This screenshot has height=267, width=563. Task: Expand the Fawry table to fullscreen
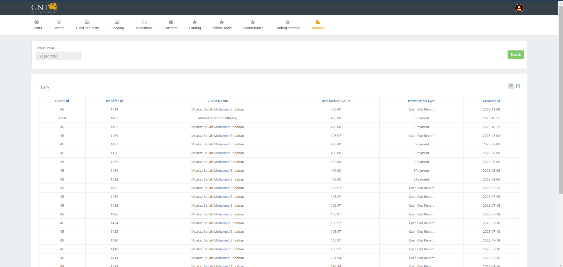511,86
